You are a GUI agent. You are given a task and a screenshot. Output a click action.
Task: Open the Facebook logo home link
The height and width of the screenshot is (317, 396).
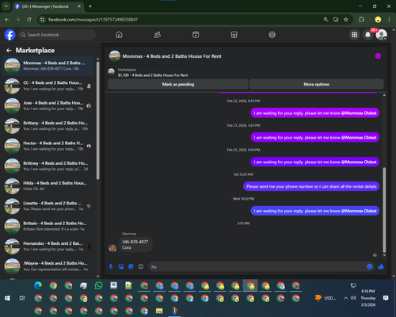click(x=10, y=35)
